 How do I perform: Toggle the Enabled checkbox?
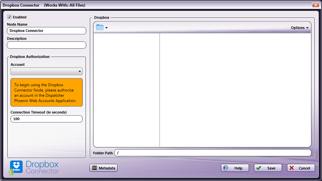coord(10,17)
